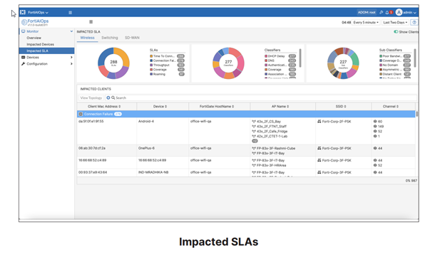445x257 pixels.
Task: Click the notification bell icon
Action: pos(387,13)
